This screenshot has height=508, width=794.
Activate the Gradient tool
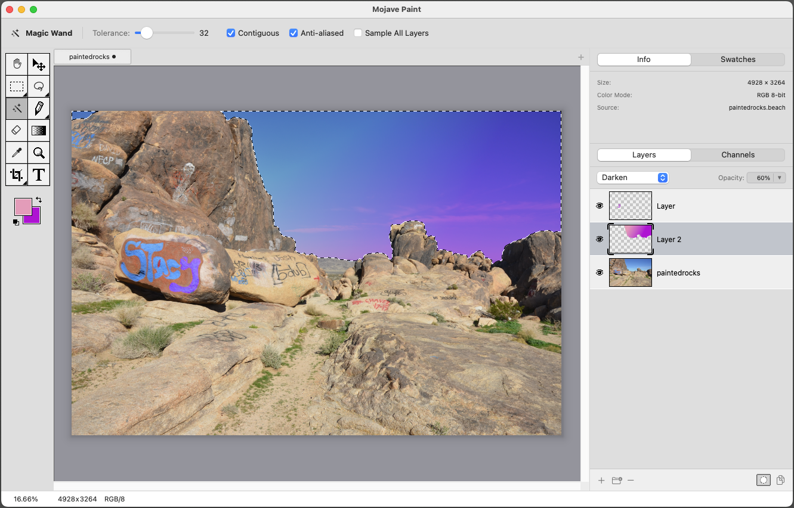click(39, 130)
